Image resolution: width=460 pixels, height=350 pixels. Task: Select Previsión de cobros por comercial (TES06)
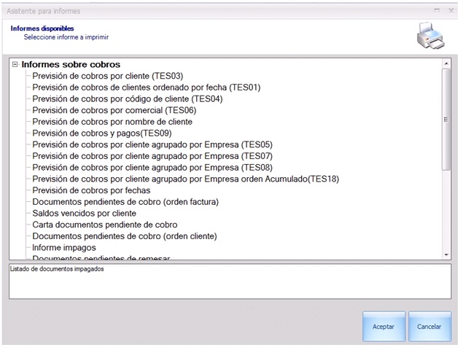coord(114,111)
